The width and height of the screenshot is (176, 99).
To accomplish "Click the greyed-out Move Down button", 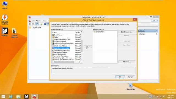I will coord(127,45).
